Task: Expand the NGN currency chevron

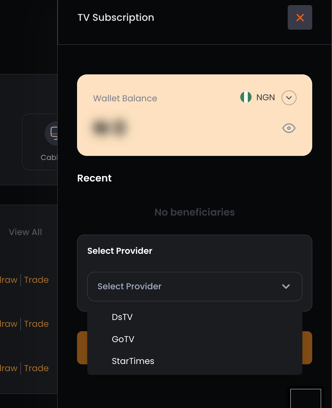Action: (289, 98)
